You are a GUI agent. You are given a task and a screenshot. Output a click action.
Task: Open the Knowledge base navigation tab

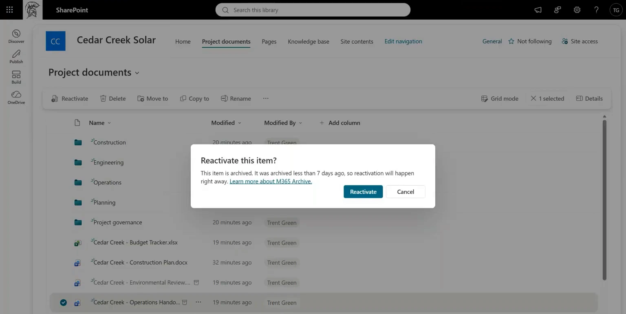click(309, 42)
